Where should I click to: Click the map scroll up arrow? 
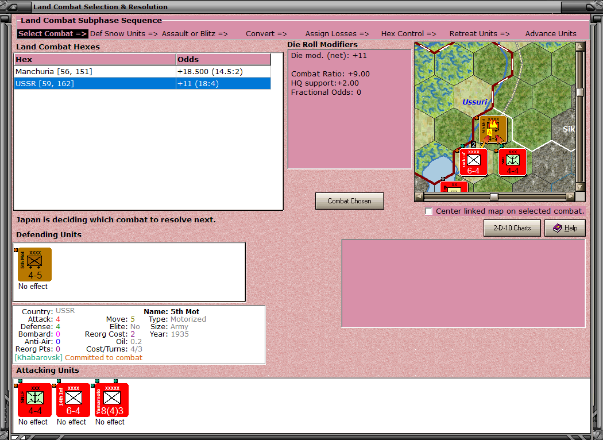[x=580, y=47]
